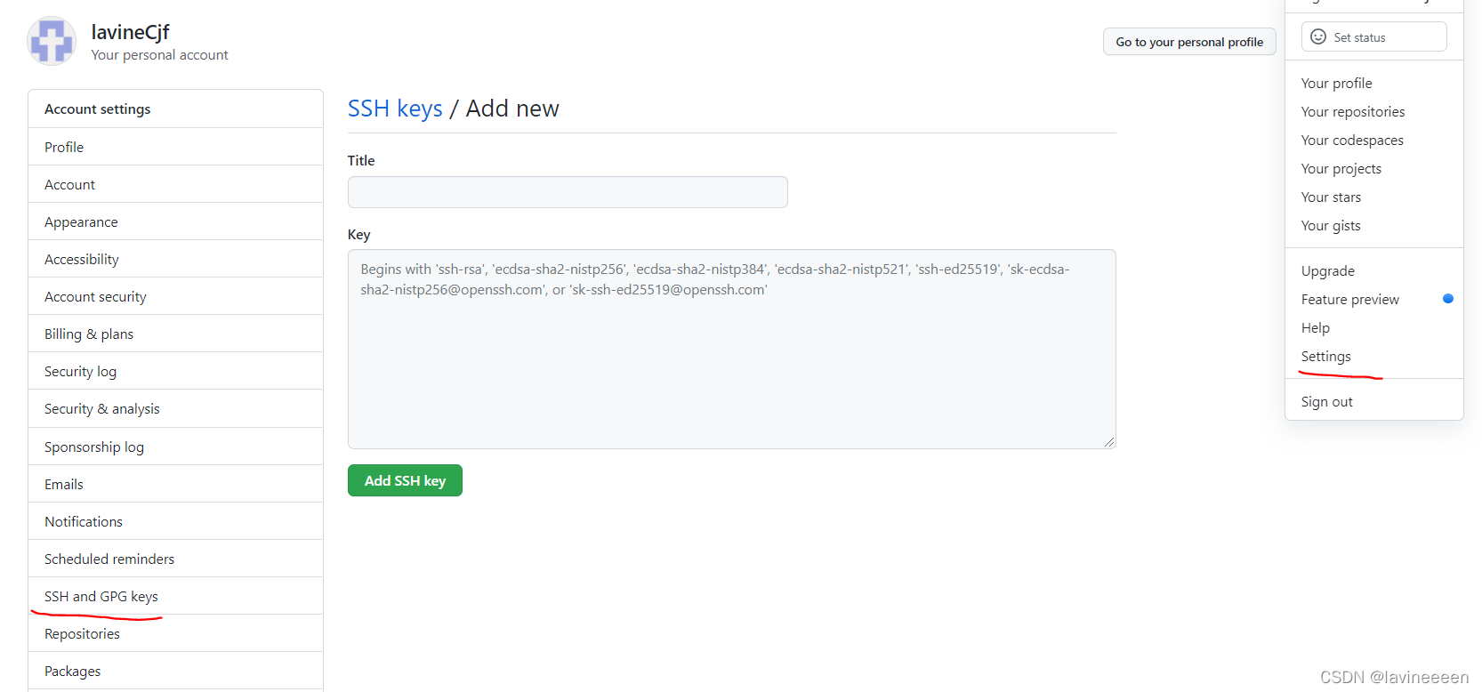Click the Feature preview blue dot indicator

pos(1448,299)
